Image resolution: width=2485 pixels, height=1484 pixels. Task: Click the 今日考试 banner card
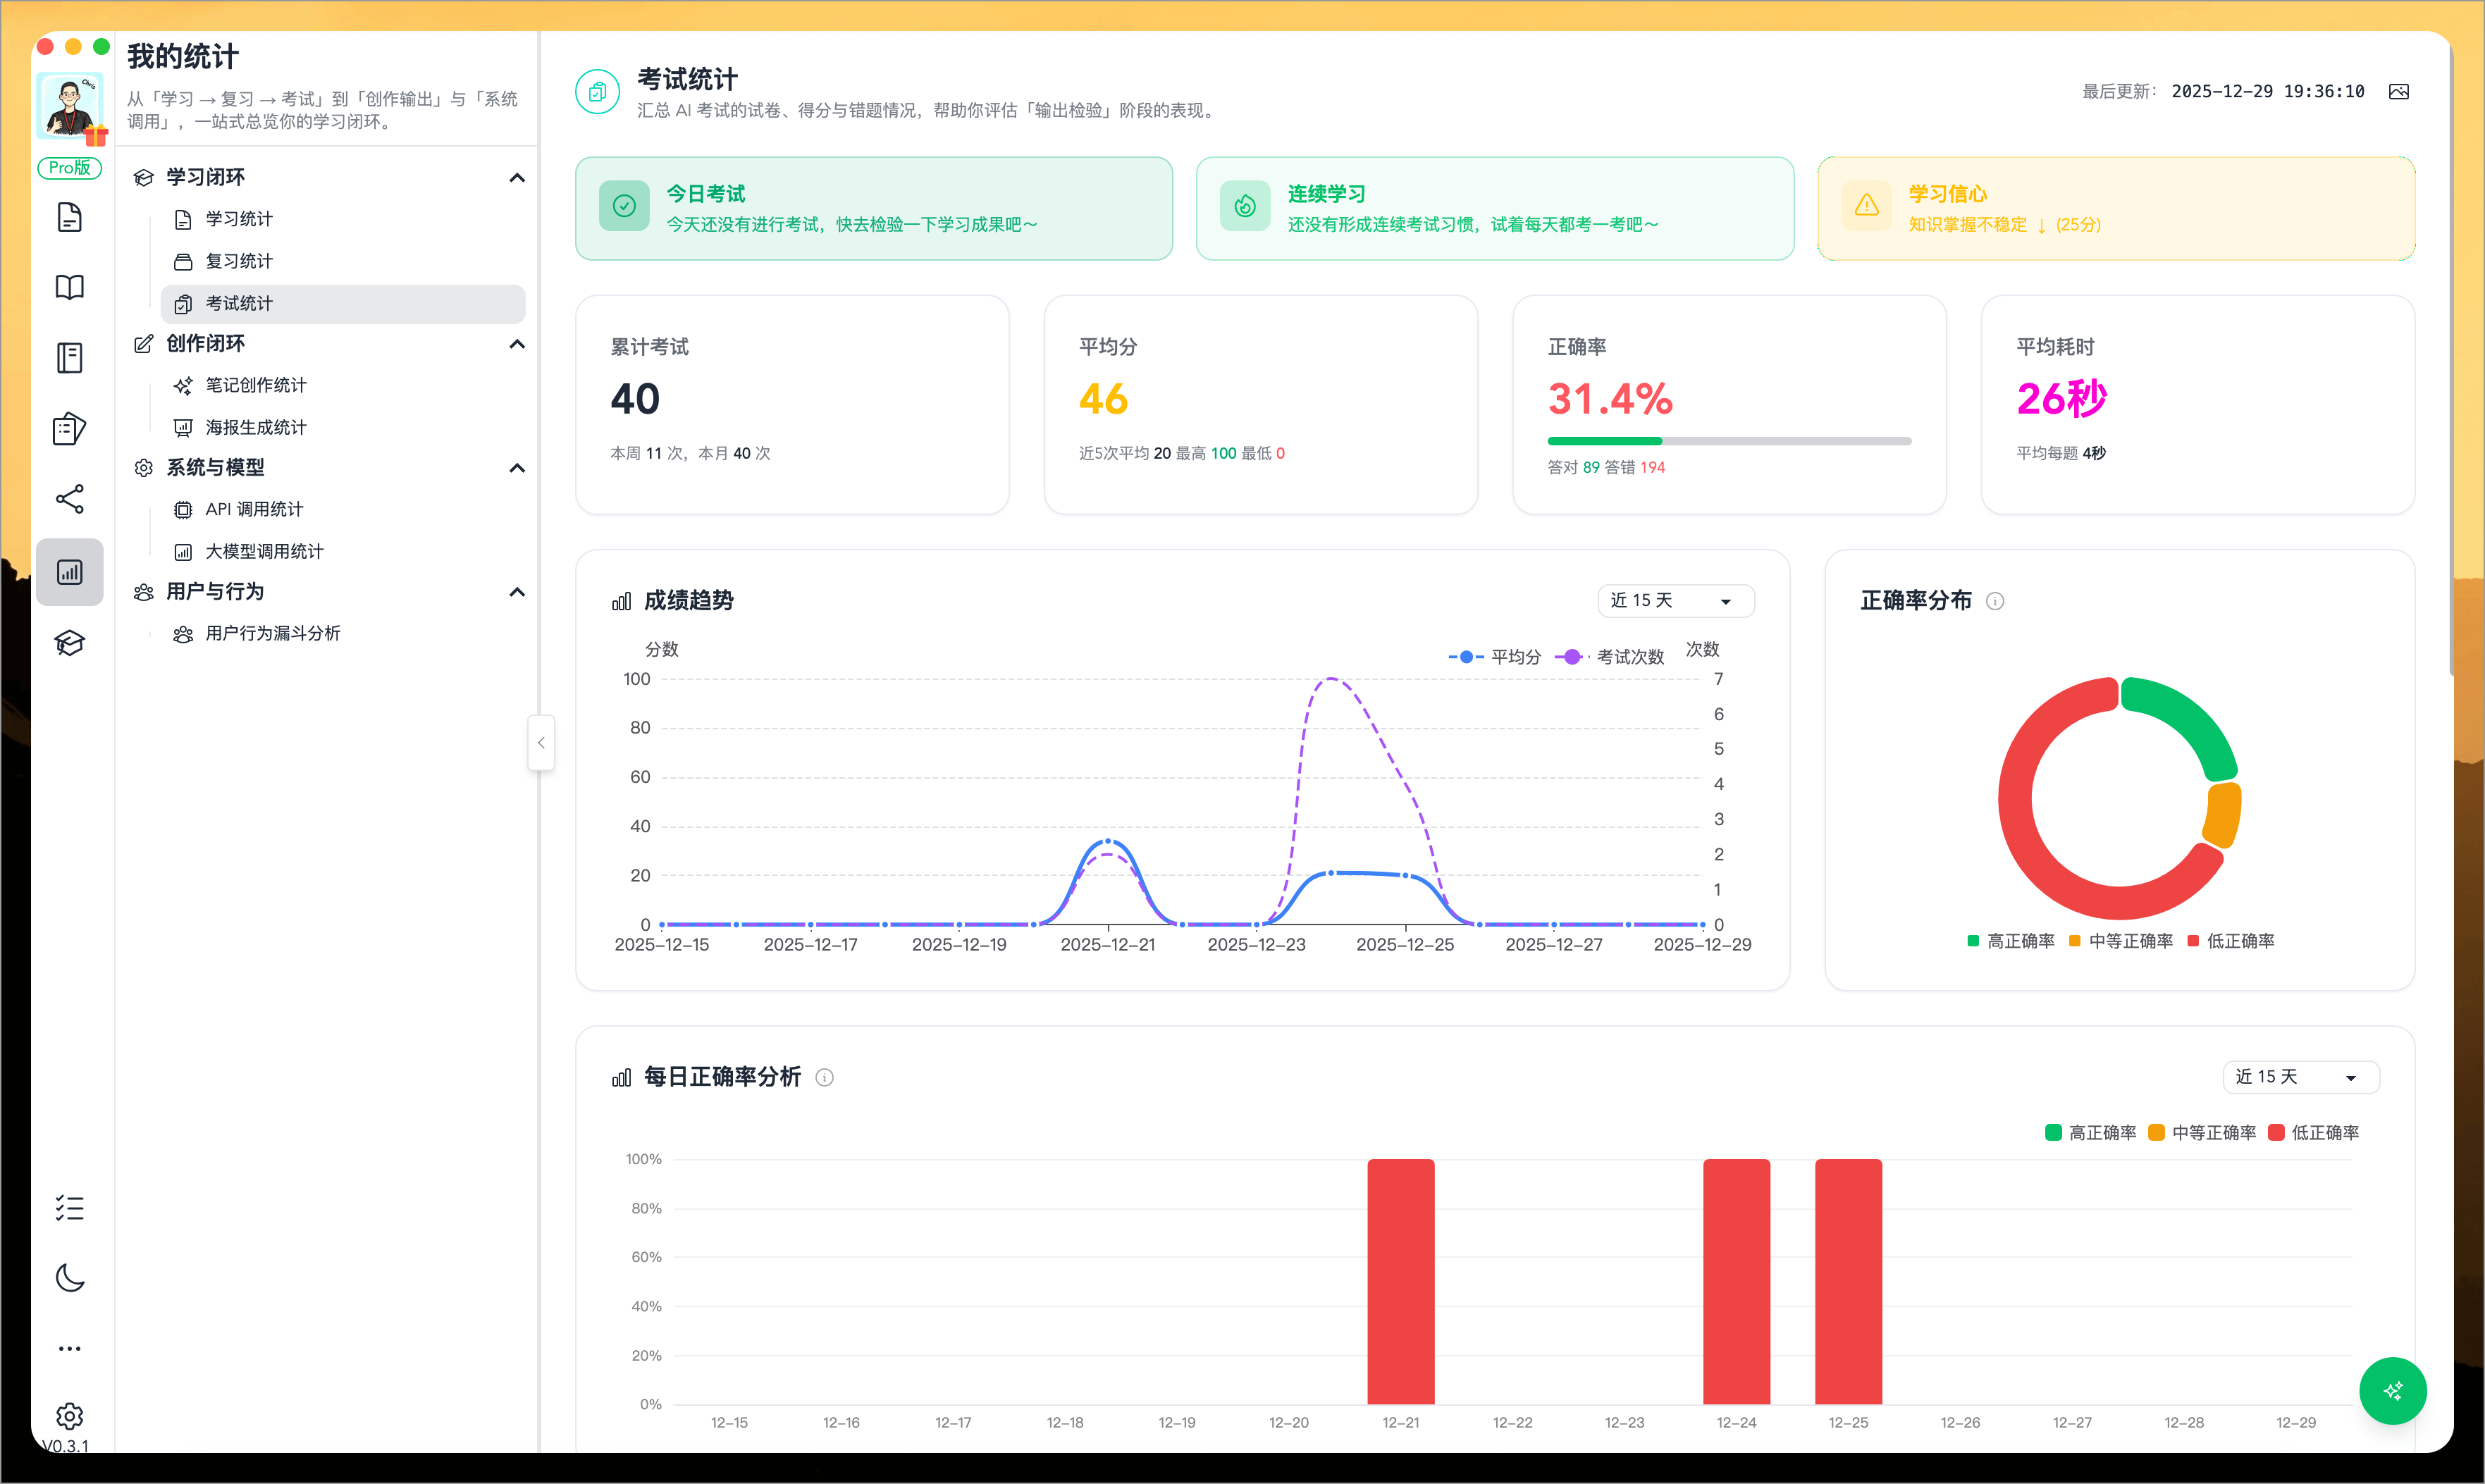pos(873,208)
